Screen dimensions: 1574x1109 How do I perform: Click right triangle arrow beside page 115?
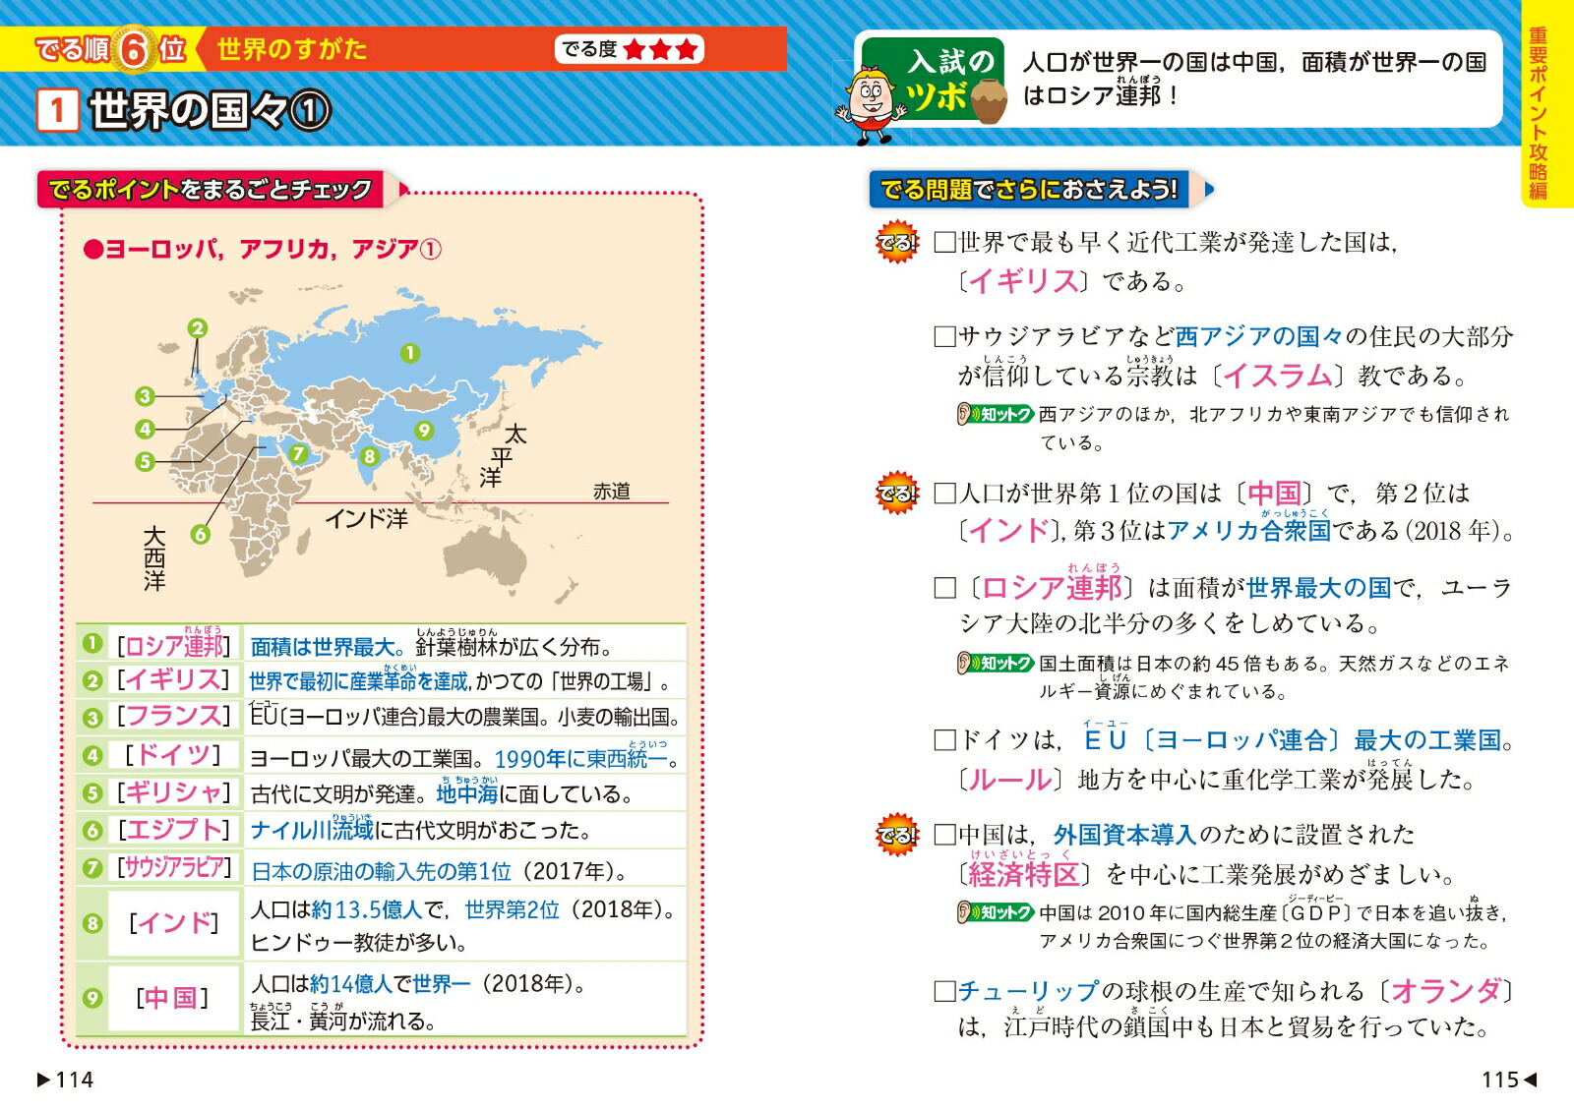coord(1530,1080)
